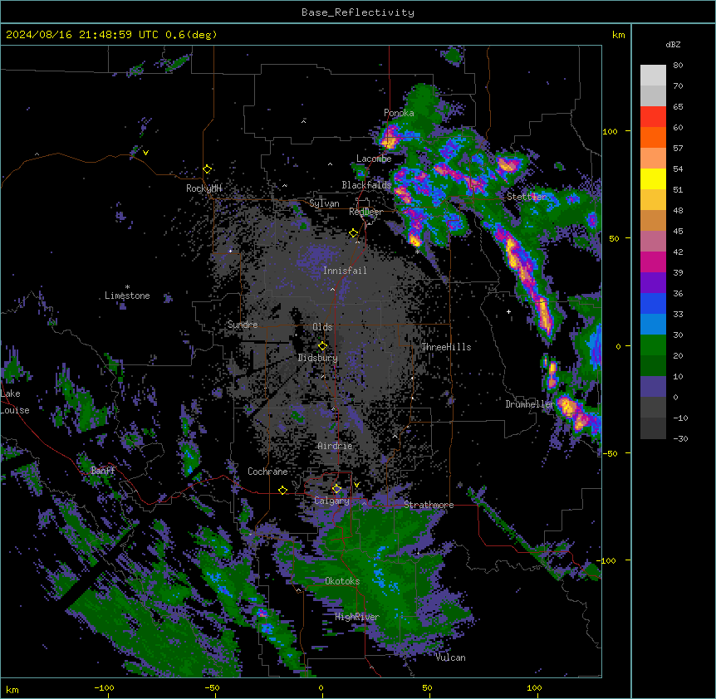Screen dimensions: 716x699
Task: Click the -100 tick on the right axis
Action: [x=607, y=560]
